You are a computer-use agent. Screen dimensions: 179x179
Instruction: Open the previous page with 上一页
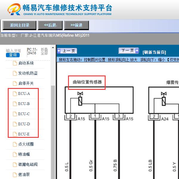67,51
